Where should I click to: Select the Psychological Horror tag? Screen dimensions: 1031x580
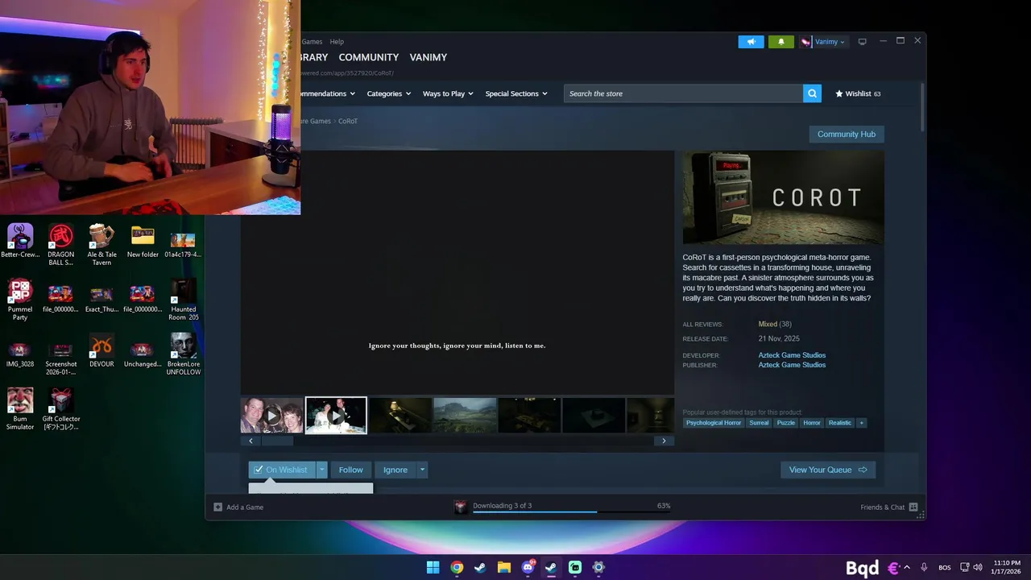pos(714,423)
